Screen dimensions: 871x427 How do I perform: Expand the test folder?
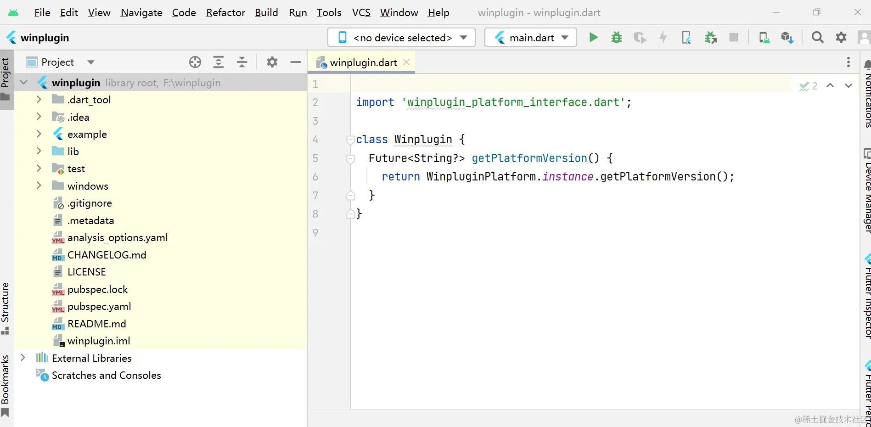coord(39,169)
